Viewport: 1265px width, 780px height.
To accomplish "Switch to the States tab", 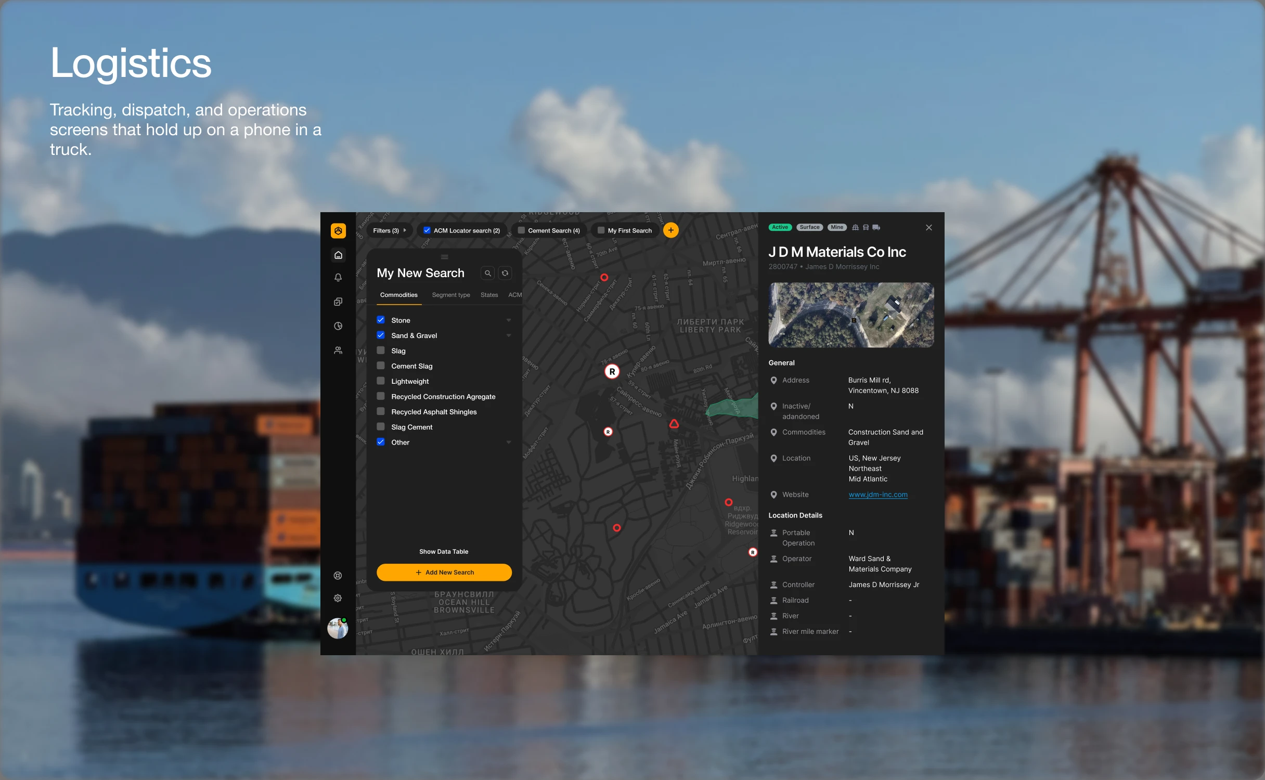I will pyautogui.click(x=489, y=295).
